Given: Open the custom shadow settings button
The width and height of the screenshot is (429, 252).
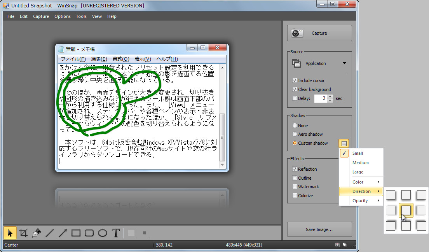Looking at the screenshot, I should point(344,143).
